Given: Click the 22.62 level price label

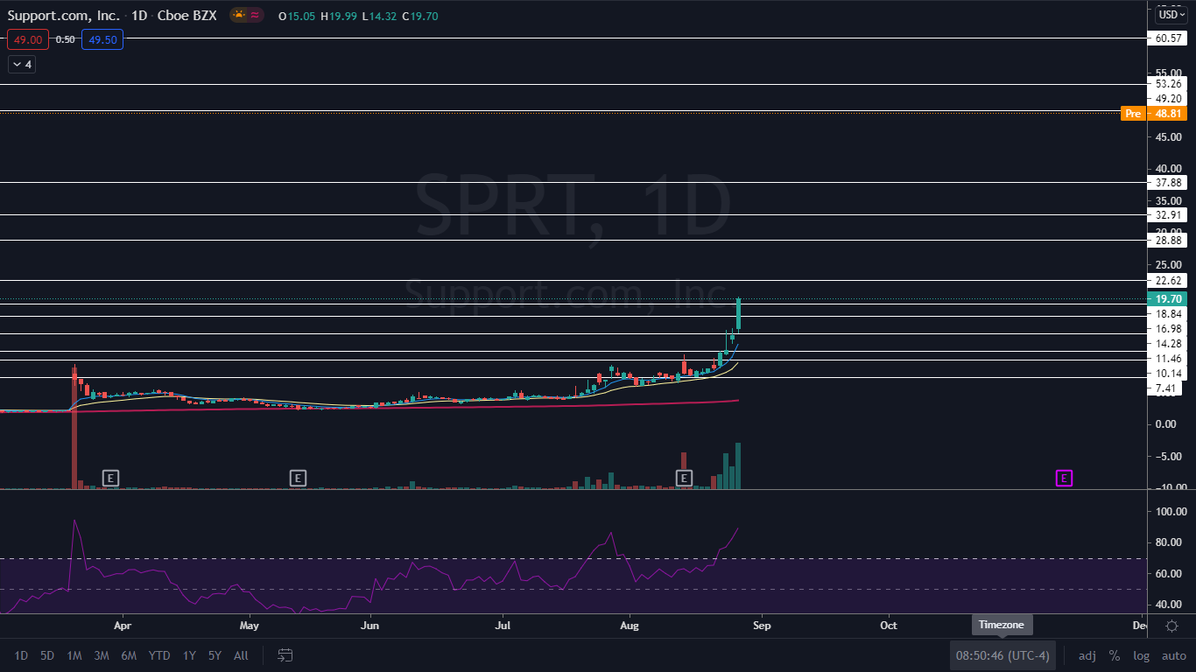Looking at the screenshot, I should coord(1170,281).
